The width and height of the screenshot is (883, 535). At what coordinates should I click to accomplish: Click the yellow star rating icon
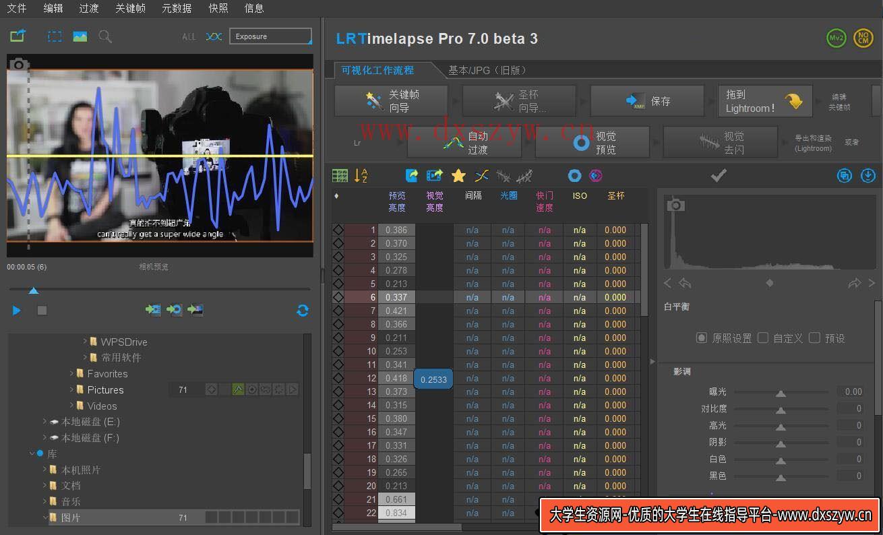pyautogui.click(x=458, y=176)
